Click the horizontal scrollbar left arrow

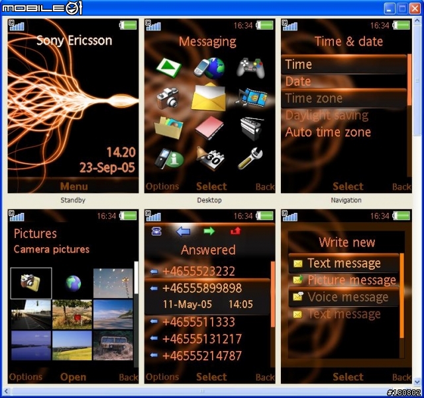click(6, 391)
